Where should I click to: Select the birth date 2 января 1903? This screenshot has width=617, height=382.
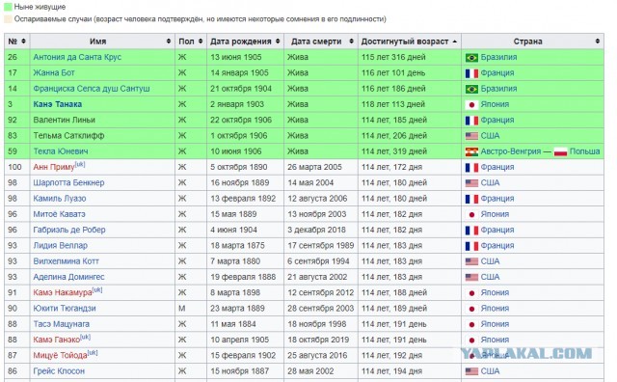pyautogui.click(x=236, y=104)
